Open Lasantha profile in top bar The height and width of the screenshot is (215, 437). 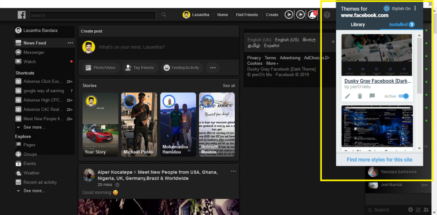tap(196, 15)
